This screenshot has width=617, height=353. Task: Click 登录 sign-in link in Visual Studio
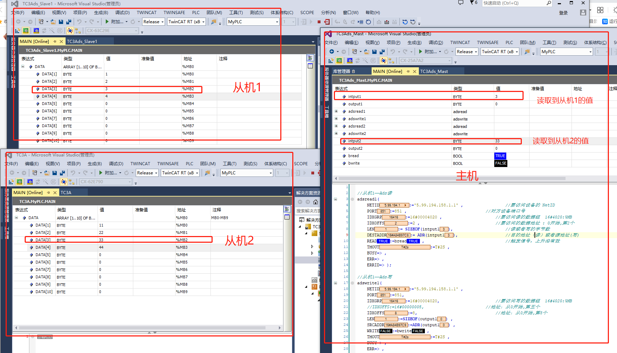click(x=563, y=13)
